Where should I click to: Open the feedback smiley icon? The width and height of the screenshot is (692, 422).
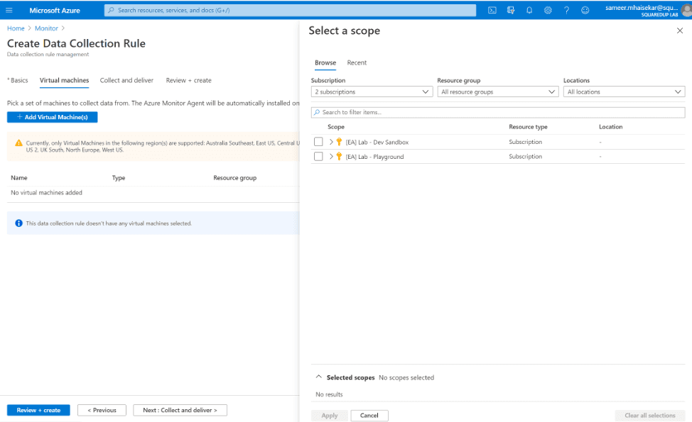585,10
